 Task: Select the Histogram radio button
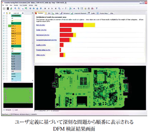(x=4, y=110)
